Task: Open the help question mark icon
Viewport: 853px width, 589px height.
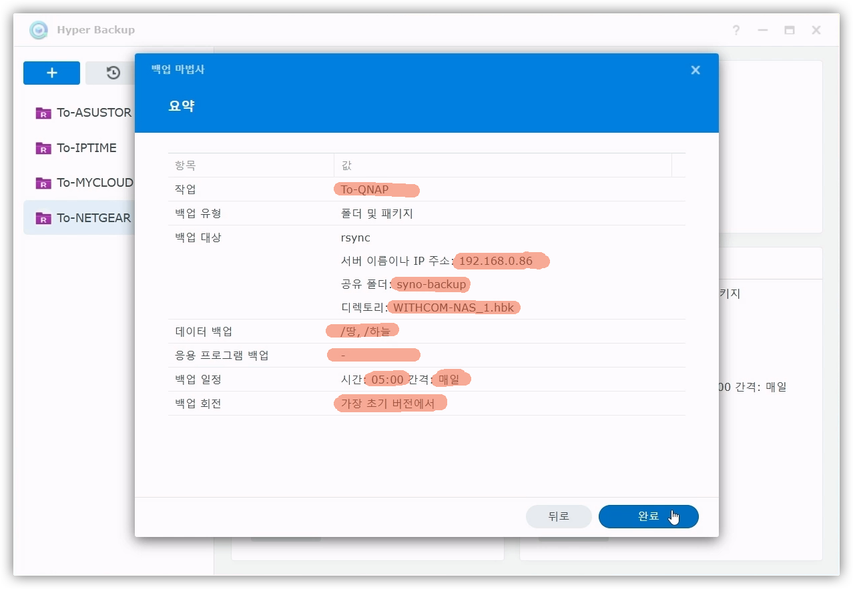Action: click(x=736, y=30)
